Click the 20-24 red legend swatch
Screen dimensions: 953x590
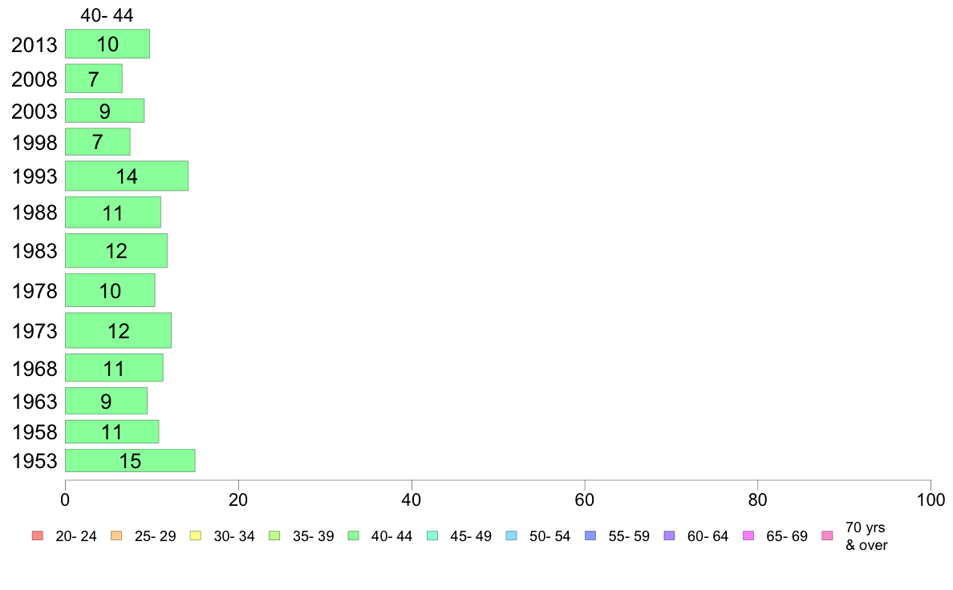pyautogui.click(x=38, y=536)
